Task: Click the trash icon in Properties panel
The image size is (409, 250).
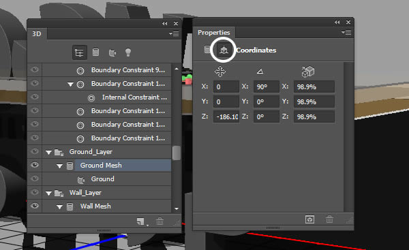Action: [x=329, y=219]
